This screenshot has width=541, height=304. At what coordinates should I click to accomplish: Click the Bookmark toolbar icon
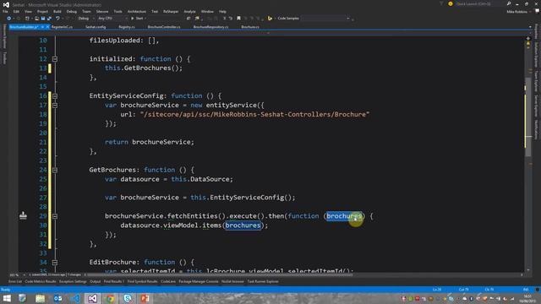coord(238,19)
